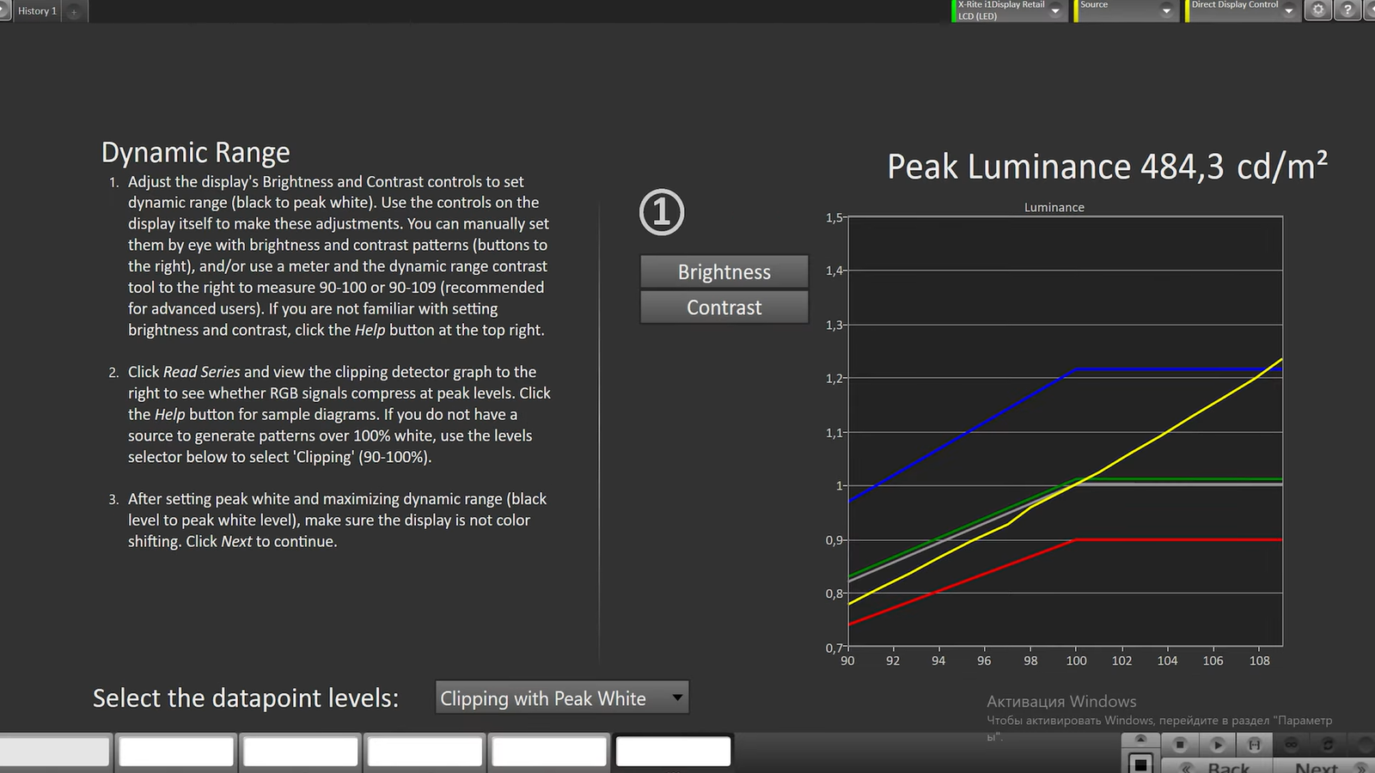
Task: Click the refresh arrows icon
Action: pyautogui.click(x=1328, y=744)
